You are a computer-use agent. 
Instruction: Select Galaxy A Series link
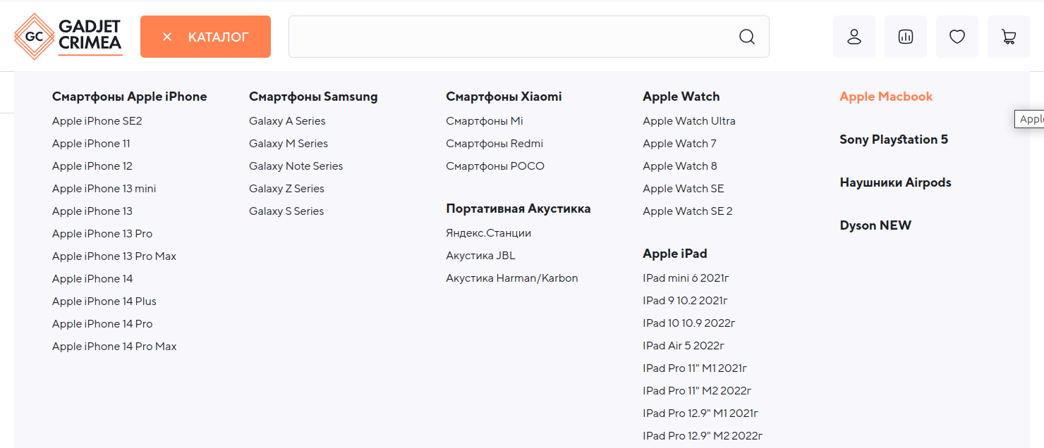pyautogui.click(x=287, y=121)
